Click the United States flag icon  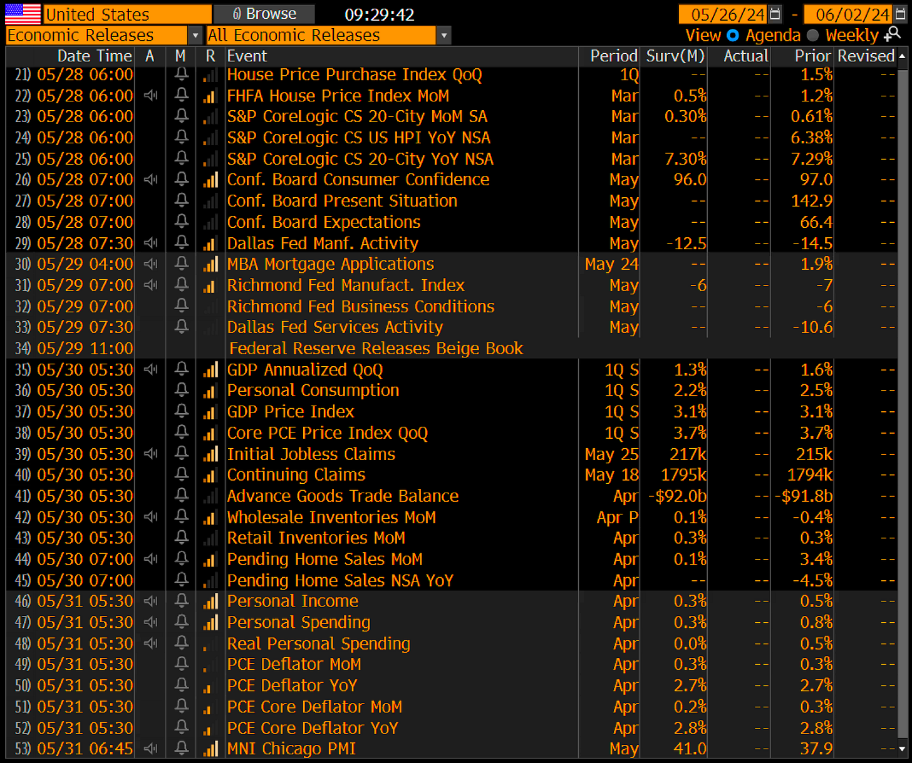click(x=23, y=14)
